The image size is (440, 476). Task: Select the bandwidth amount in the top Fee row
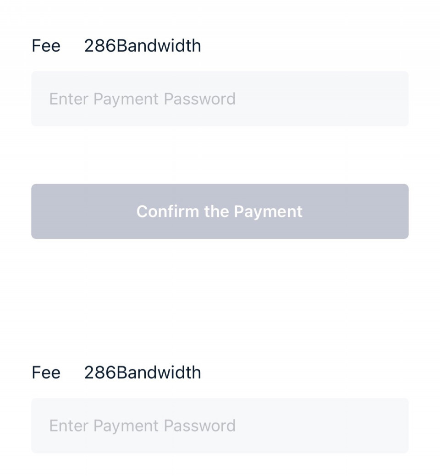[143, 46]
